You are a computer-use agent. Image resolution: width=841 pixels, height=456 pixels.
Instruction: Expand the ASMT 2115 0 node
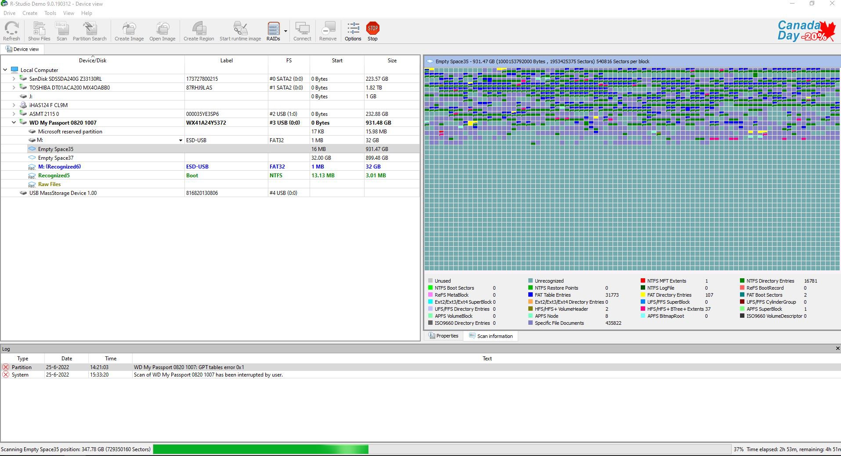coord(14,114)
